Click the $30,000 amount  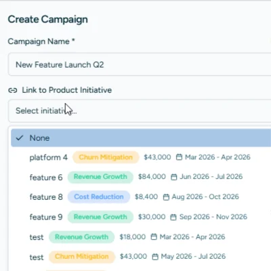[x=152, y=217]
